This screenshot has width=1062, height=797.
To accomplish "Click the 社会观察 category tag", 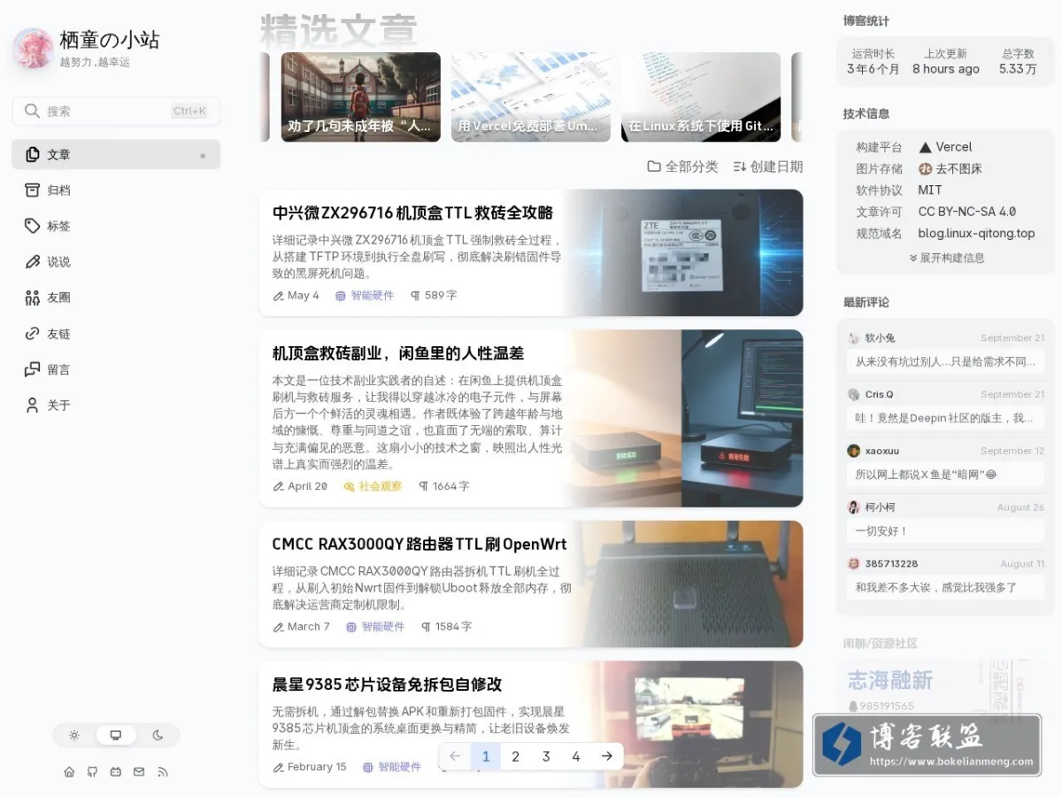I will point(373,486).
